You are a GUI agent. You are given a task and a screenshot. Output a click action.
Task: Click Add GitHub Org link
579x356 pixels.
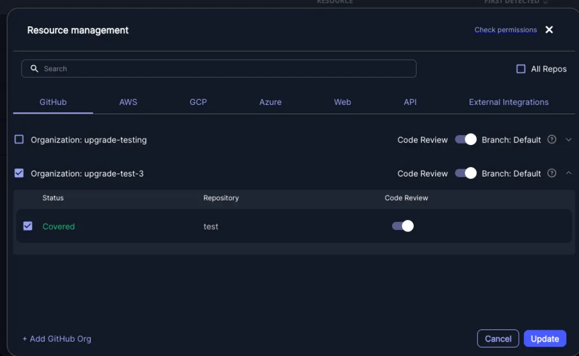pos(57,339)
